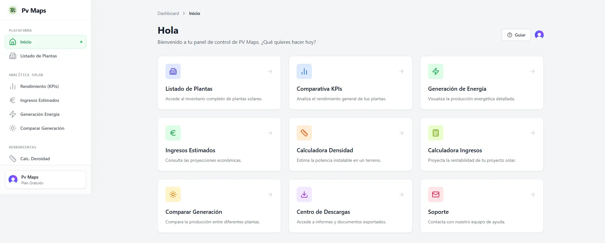
Task: Click the building icon on Listado de Plantas card
Action: pos(173,71)
